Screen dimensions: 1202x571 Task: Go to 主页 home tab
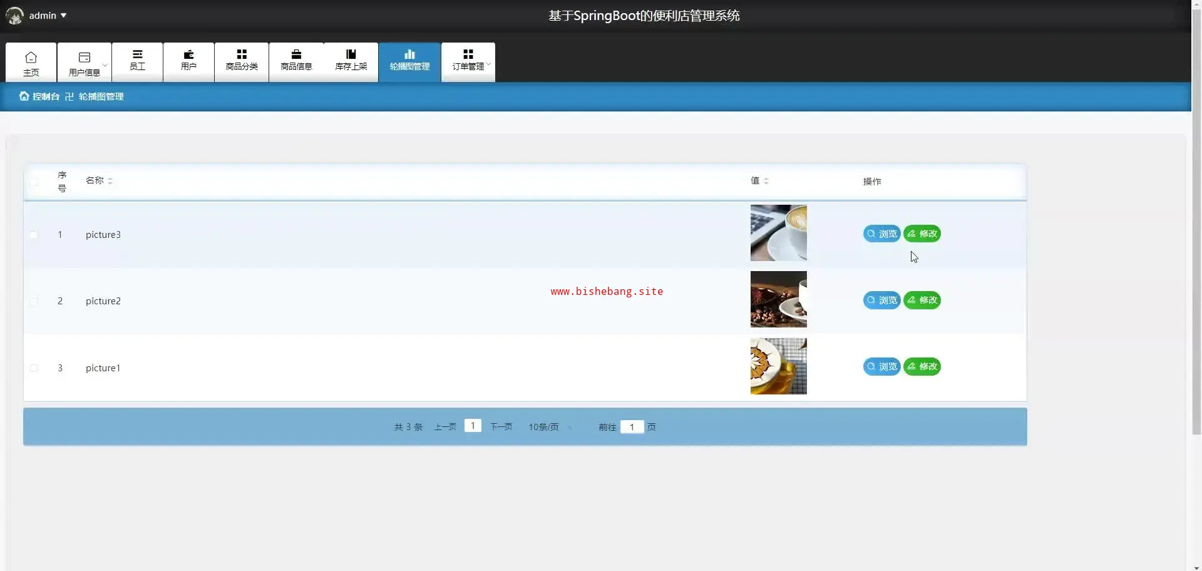click(31, 63)
